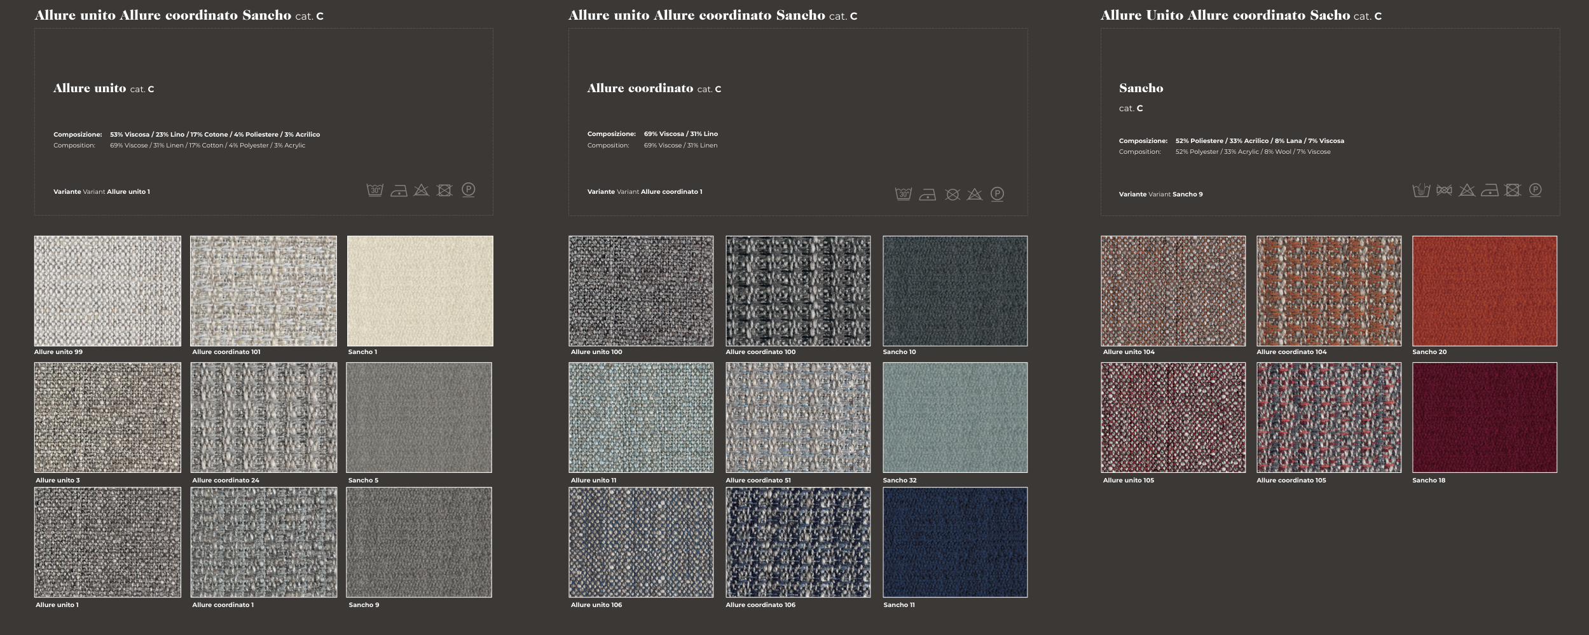Click the Allure unito 105 label
The width and height of the screenshot is (1589, 635).
pos(1128,481)
